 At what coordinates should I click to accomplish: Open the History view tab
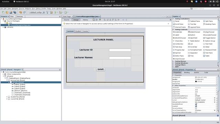click(x=85, y=20)
